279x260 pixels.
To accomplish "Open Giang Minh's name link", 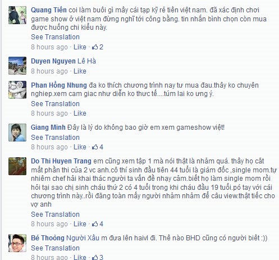I will click(x=48, y=127).
